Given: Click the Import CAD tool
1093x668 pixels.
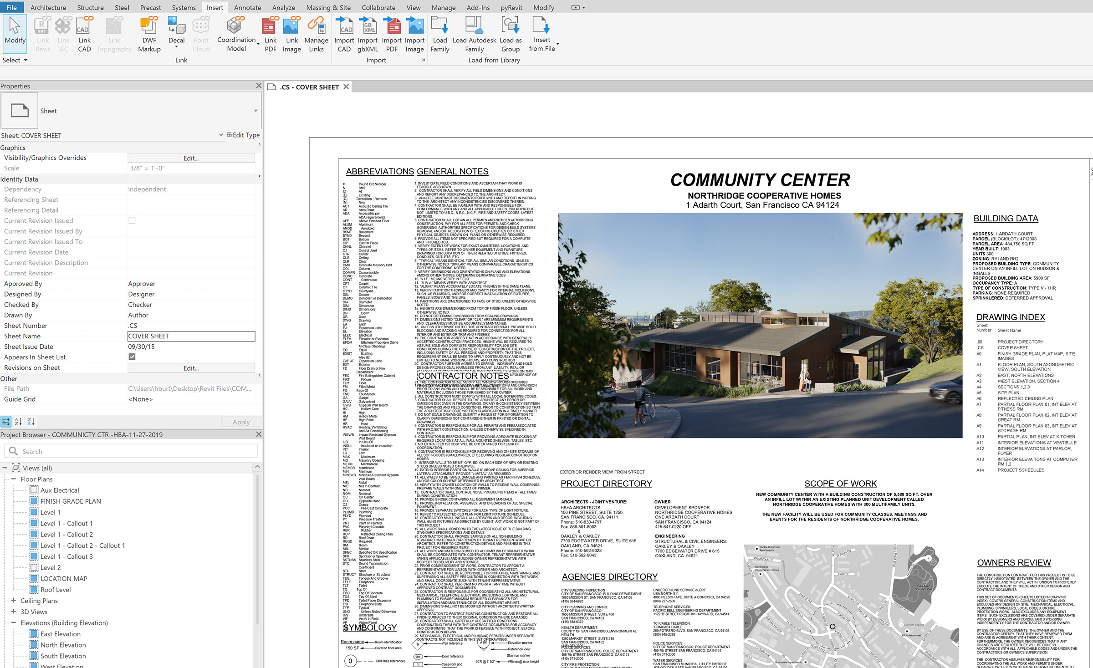Looking at the screenshot, I should tap(344, 35).
